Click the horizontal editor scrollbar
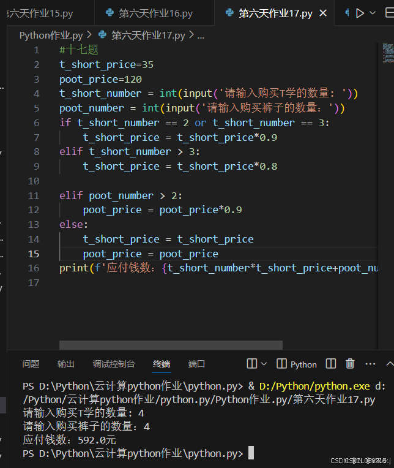394x468 pixels. 171,345
